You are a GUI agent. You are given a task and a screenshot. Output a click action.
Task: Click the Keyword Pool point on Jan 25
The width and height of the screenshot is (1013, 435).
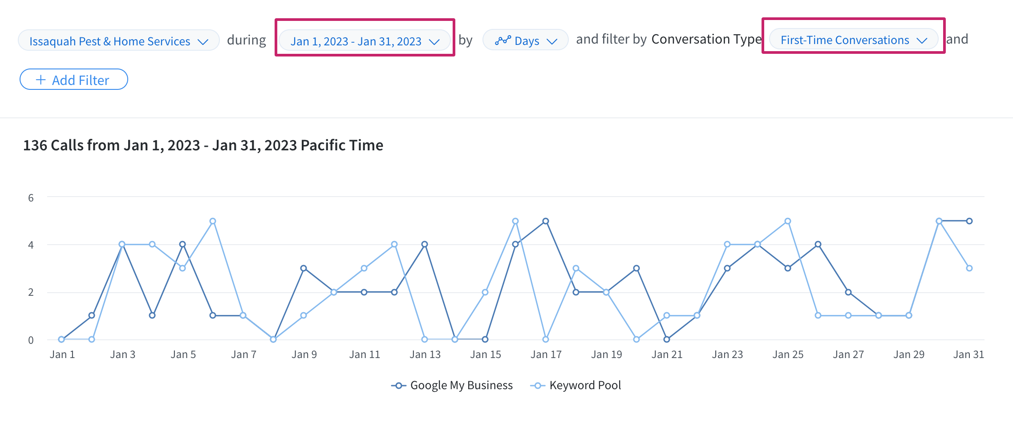(788, 221)
